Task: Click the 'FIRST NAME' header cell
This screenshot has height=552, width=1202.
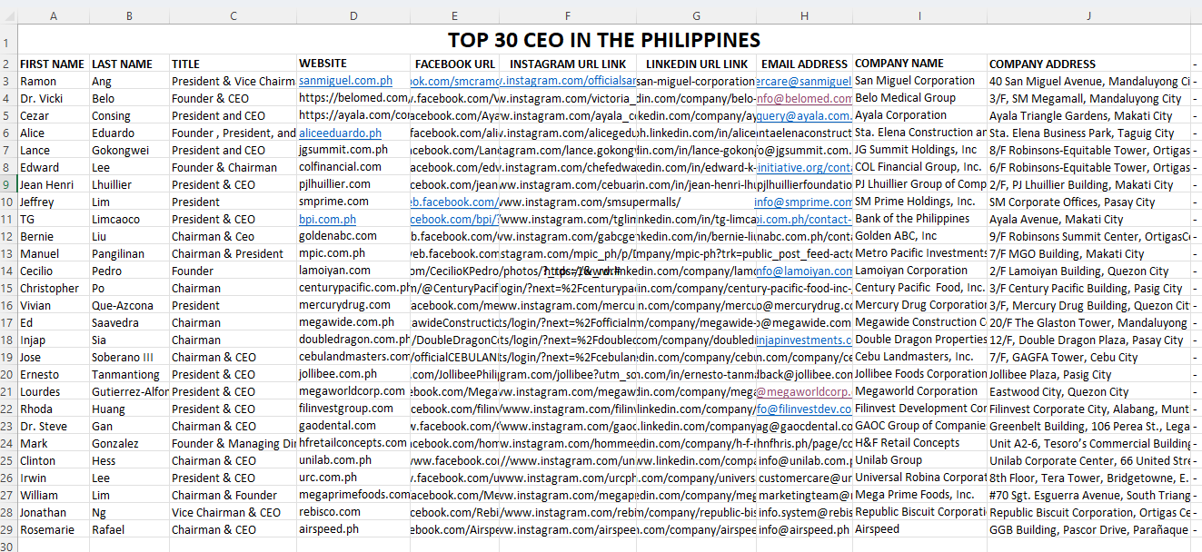Action: 54,64
